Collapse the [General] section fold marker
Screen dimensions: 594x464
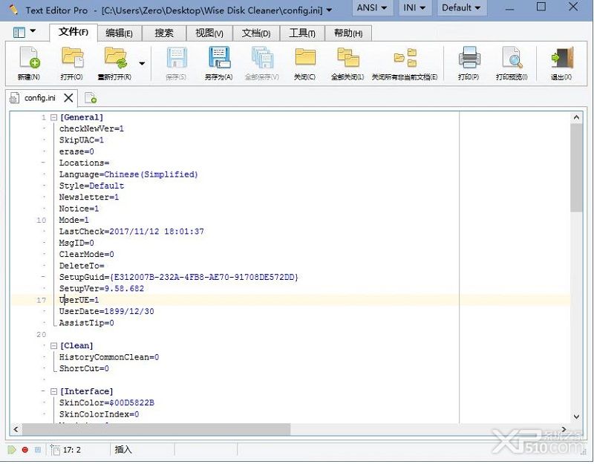[x=53, y=118]
